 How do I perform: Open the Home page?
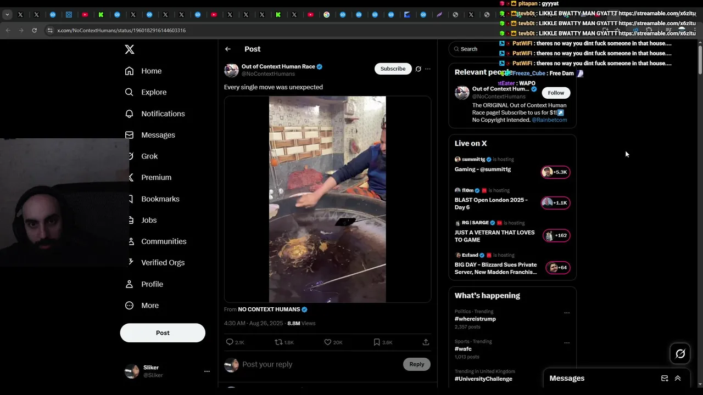(143, 71)
